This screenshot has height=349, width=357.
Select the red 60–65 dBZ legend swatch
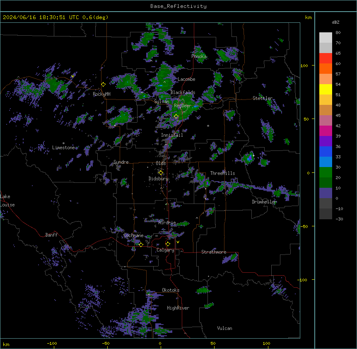coord(326,58)
